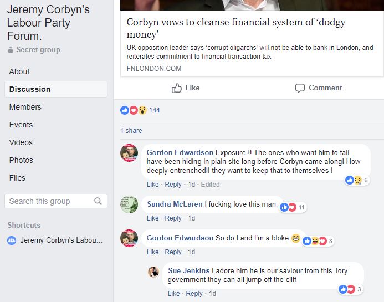Viewport: 384px width, 302px height.
Task: Click the search magnifier icon in group search
Action: pyautogui.click(x=98, y=201)
